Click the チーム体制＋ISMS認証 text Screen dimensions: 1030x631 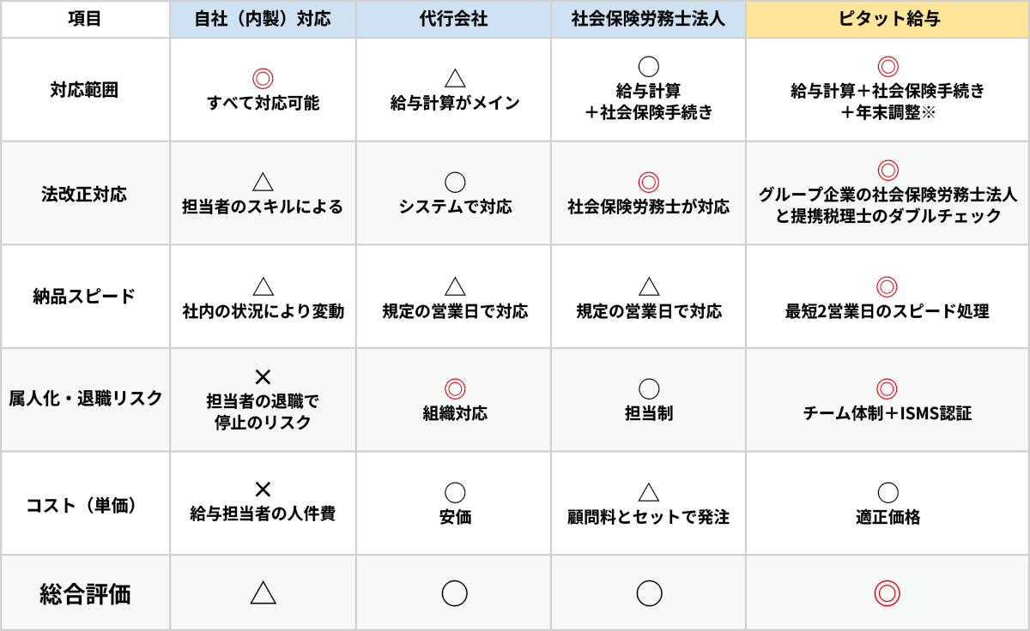click(x=888, y=413)
